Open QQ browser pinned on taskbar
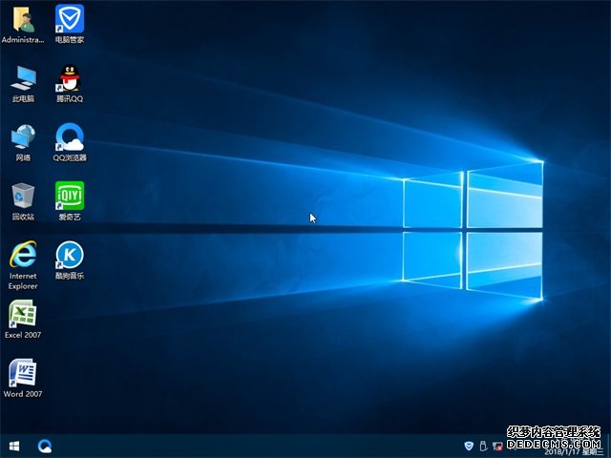The width and height of the screenshot is (611, 458). (45, 446)
